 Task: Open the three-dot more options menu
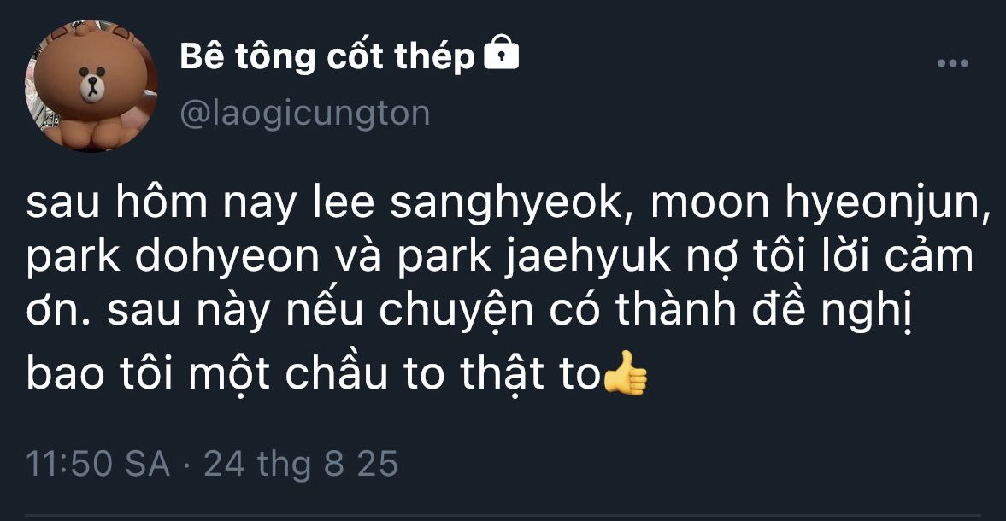pos(951,64)
